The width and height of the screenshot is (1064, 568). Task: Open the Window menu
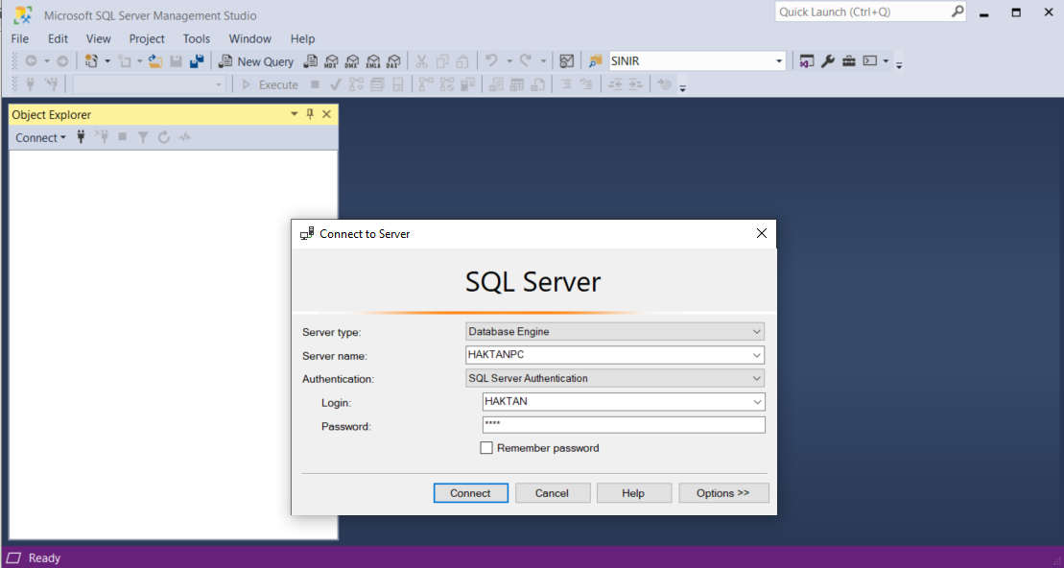[x=249, y=38]
